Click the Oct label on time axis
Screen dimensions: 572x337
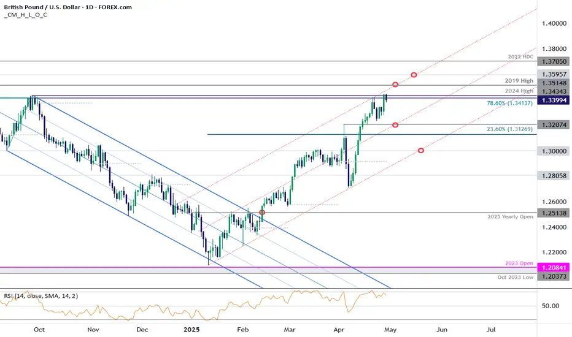pos(39,330)
